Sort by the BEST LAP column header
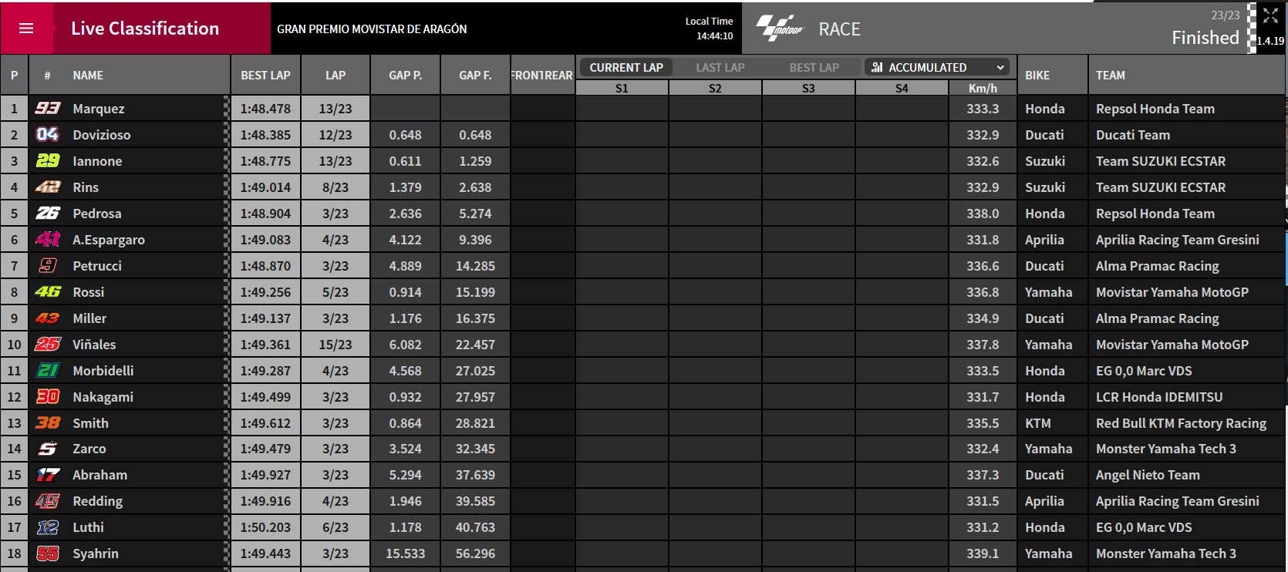 pyautogui.click(x=265, y=75)
